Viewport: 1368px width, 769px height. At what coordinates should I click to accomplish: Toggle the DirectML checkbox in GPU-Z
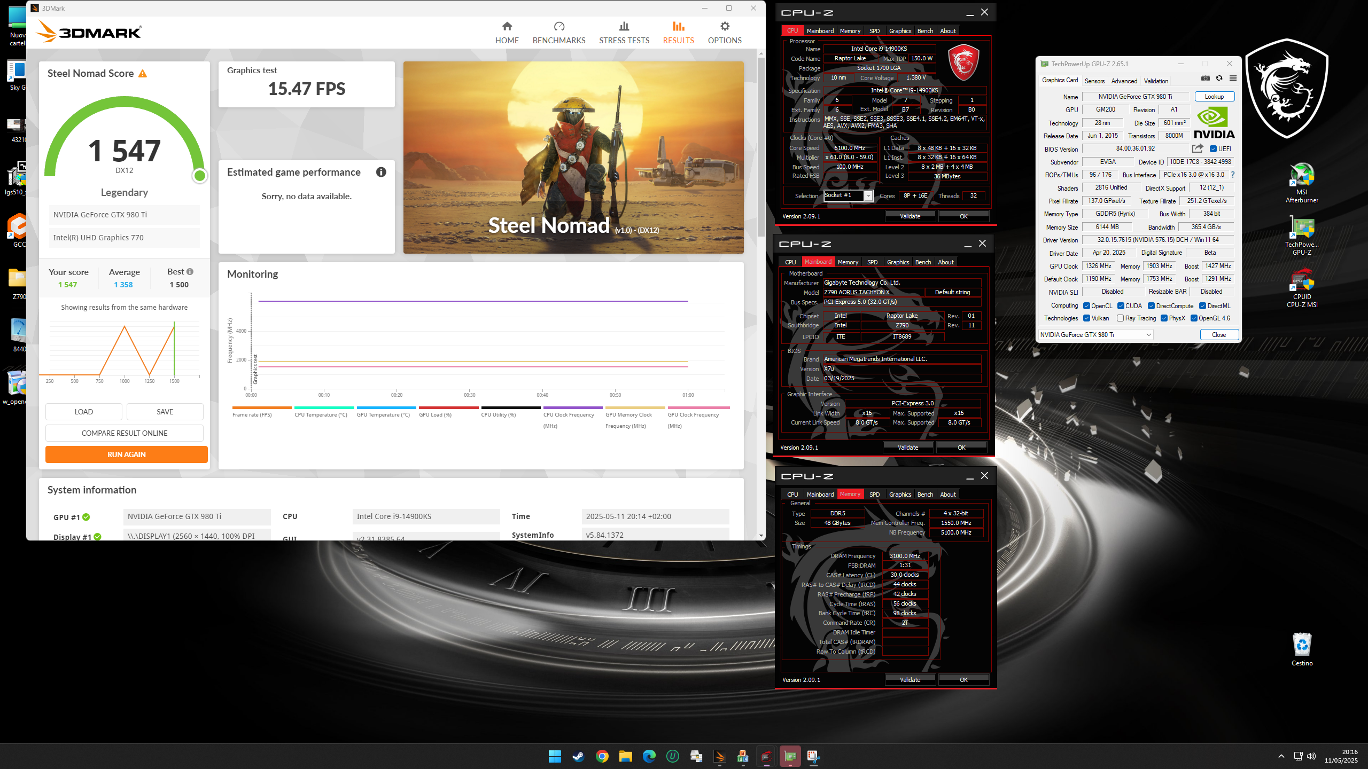coord(1202,306)
